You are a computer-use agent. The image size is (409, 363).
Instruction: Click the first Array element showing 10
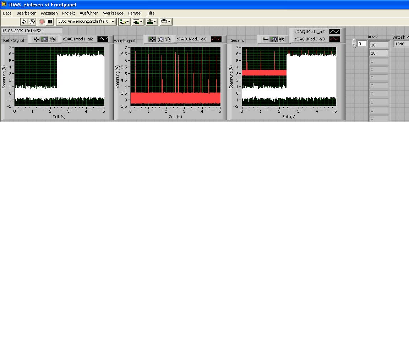point(379,45)
